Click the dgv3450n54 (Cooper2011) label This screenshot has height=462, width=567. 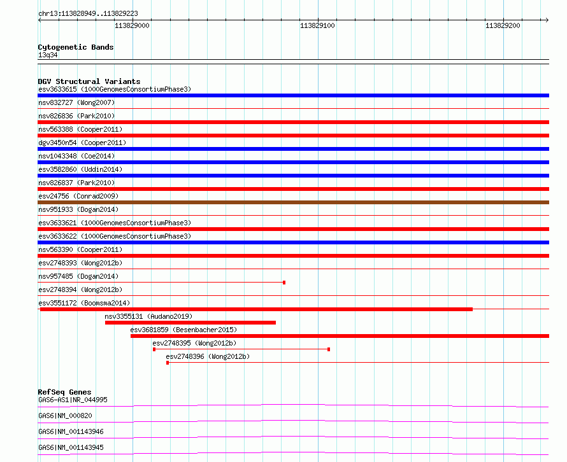[82, 143]
